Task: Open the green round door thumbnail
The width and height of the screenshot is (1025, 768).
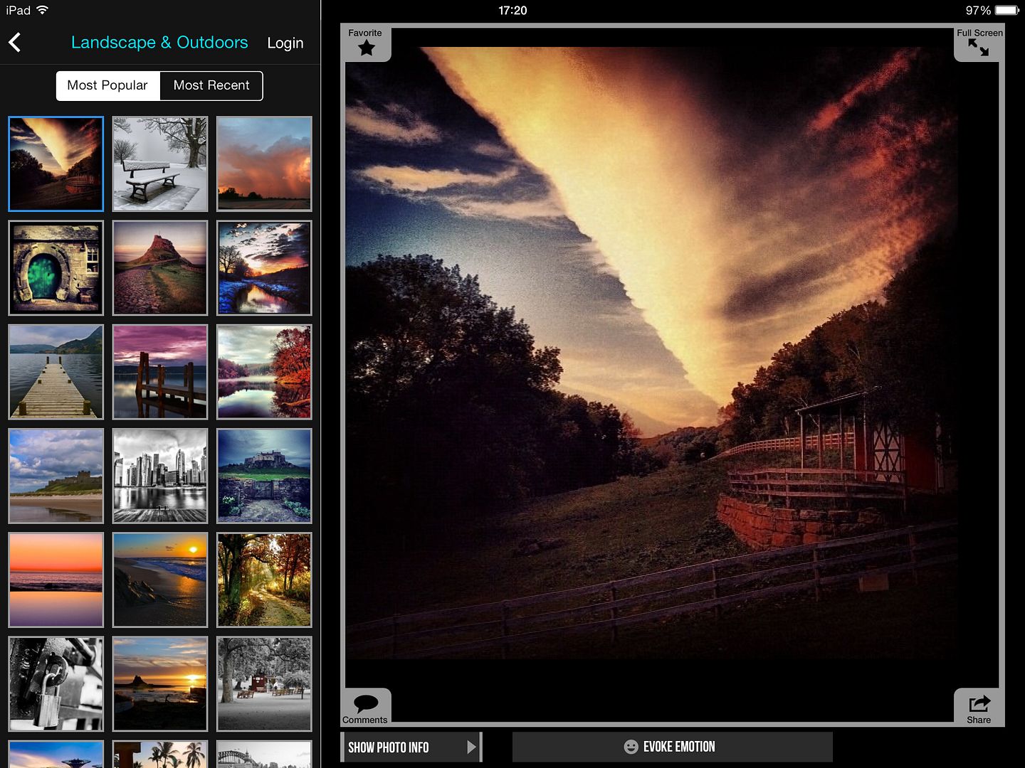Action: [56, 268]
